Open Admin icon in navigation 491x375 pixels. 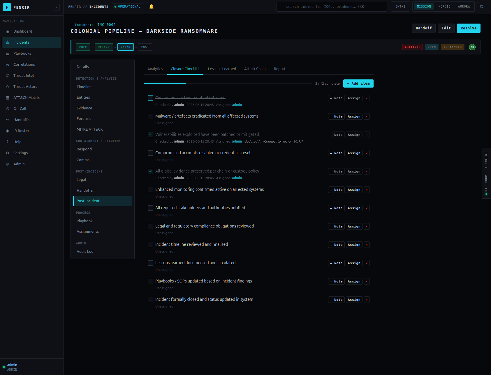coord(8,164)
